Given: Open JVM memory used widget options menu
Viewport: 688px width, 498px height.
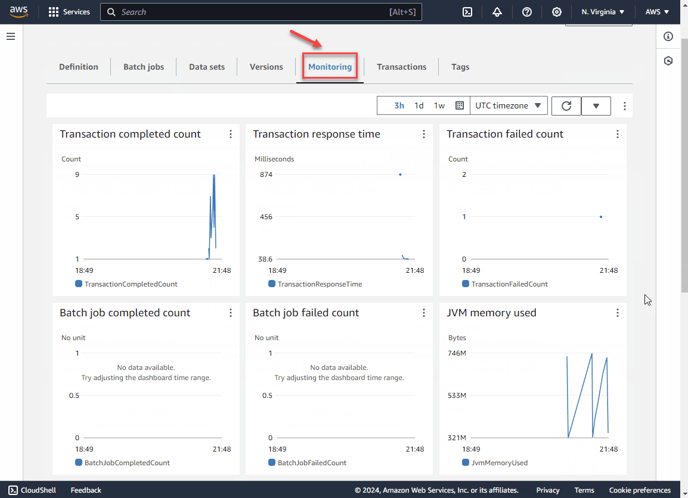Looking at the screenshot, I should [x=618, y=313].
